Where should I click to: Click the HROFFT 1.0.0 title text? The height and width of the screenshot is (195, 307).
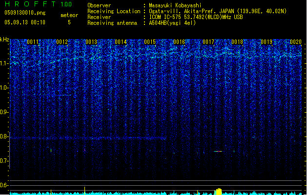click(x=38, y=4)
